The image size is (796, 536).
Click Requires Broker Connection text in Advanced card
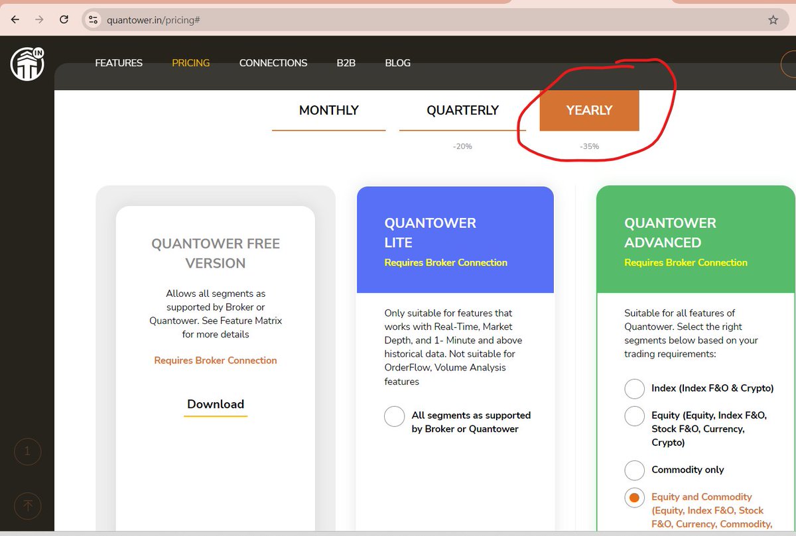click(686, 262)
